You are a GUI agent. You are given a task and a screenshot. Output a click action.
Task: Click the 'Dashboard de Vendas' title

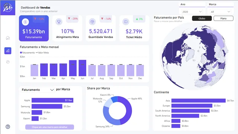(x=36, y=7)
